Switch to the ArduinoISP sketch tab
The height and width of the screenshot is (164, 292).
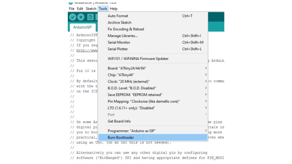pyautogui.click(x=82, y=27)
